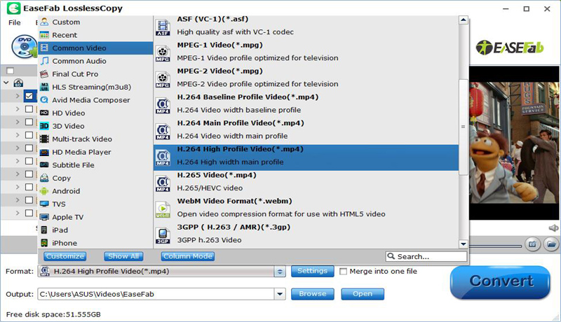Click the 3D Video category icon
The height and width of the screenshot is (322, 561).
[x=44, y=126]
